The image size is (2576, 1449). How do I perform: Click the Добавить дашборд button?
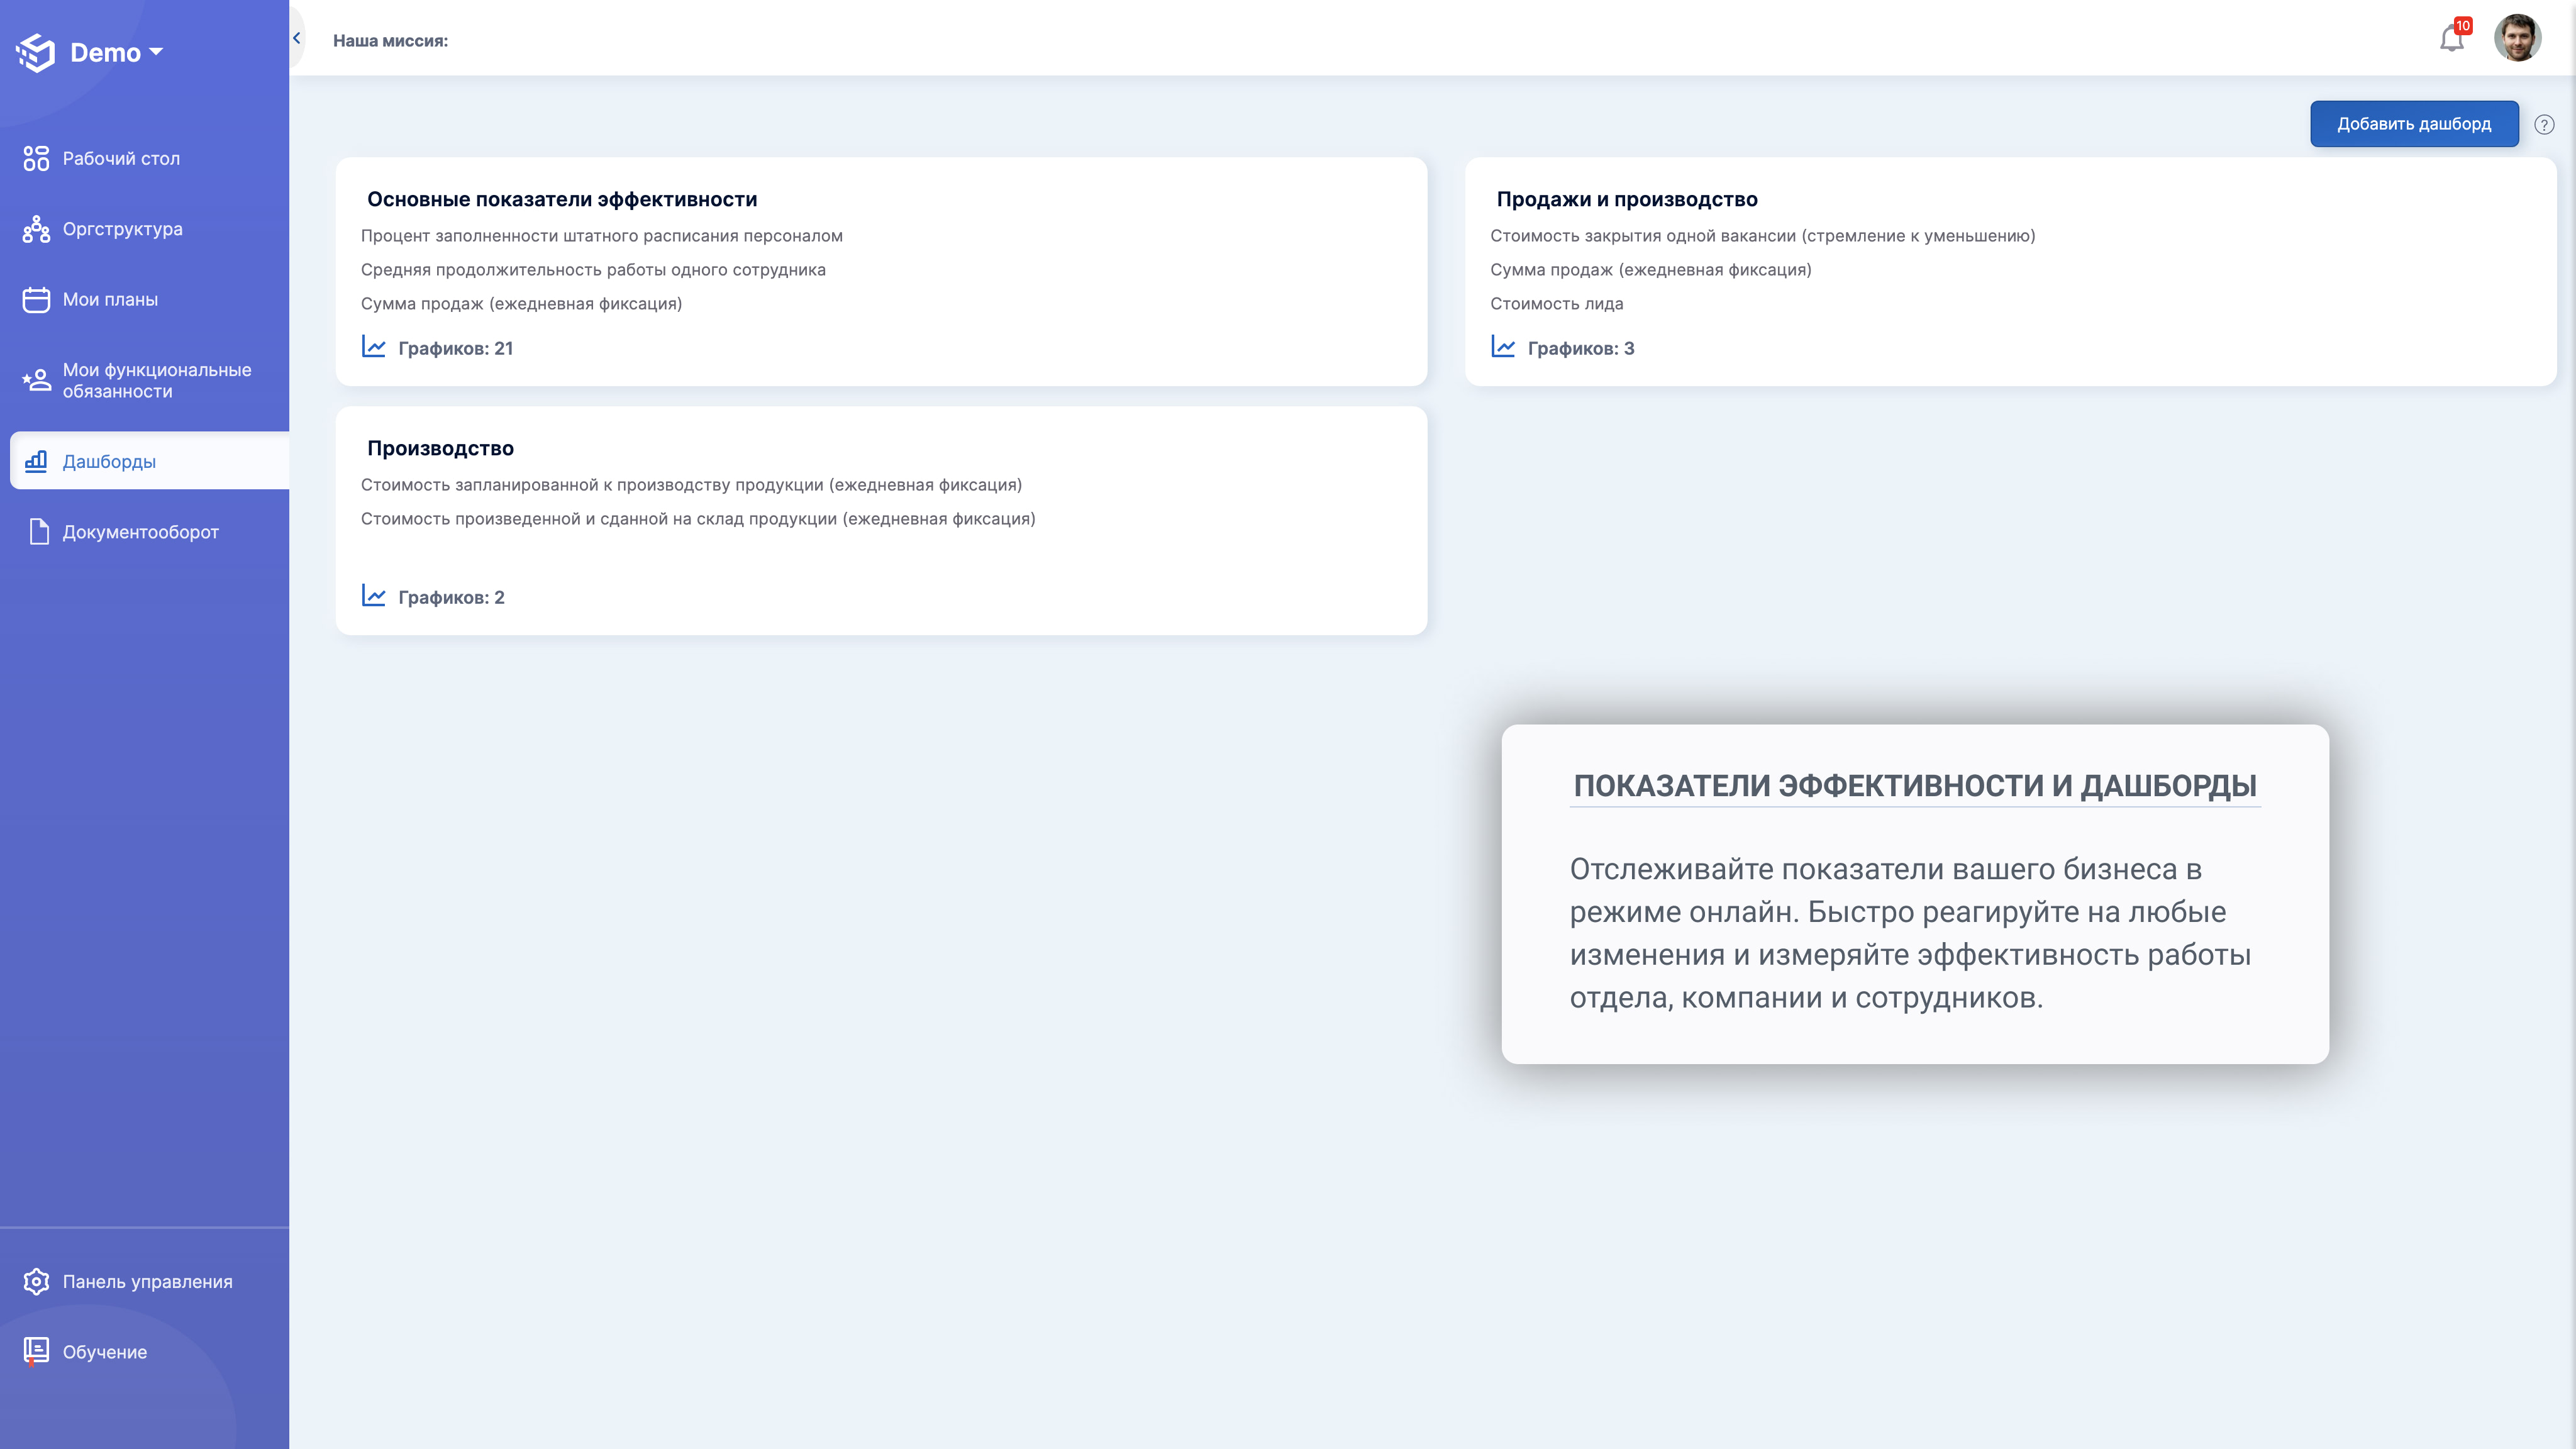(x=2413, y=124)
